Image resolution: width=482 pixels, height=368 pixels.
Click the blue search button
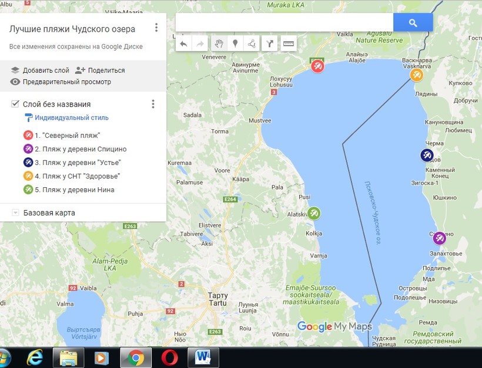click(413, 22)
